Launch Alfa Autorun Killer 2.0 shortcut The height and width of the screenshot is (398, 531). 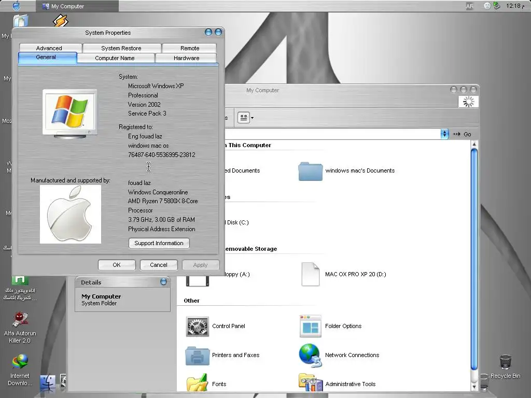tap(20, 320)
